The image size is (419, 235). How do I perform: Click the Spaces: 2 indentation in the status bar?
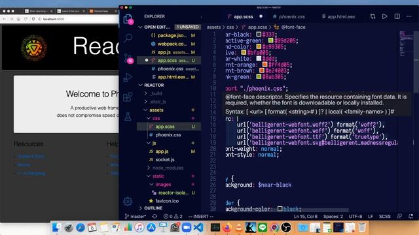(x=333, y=216)
